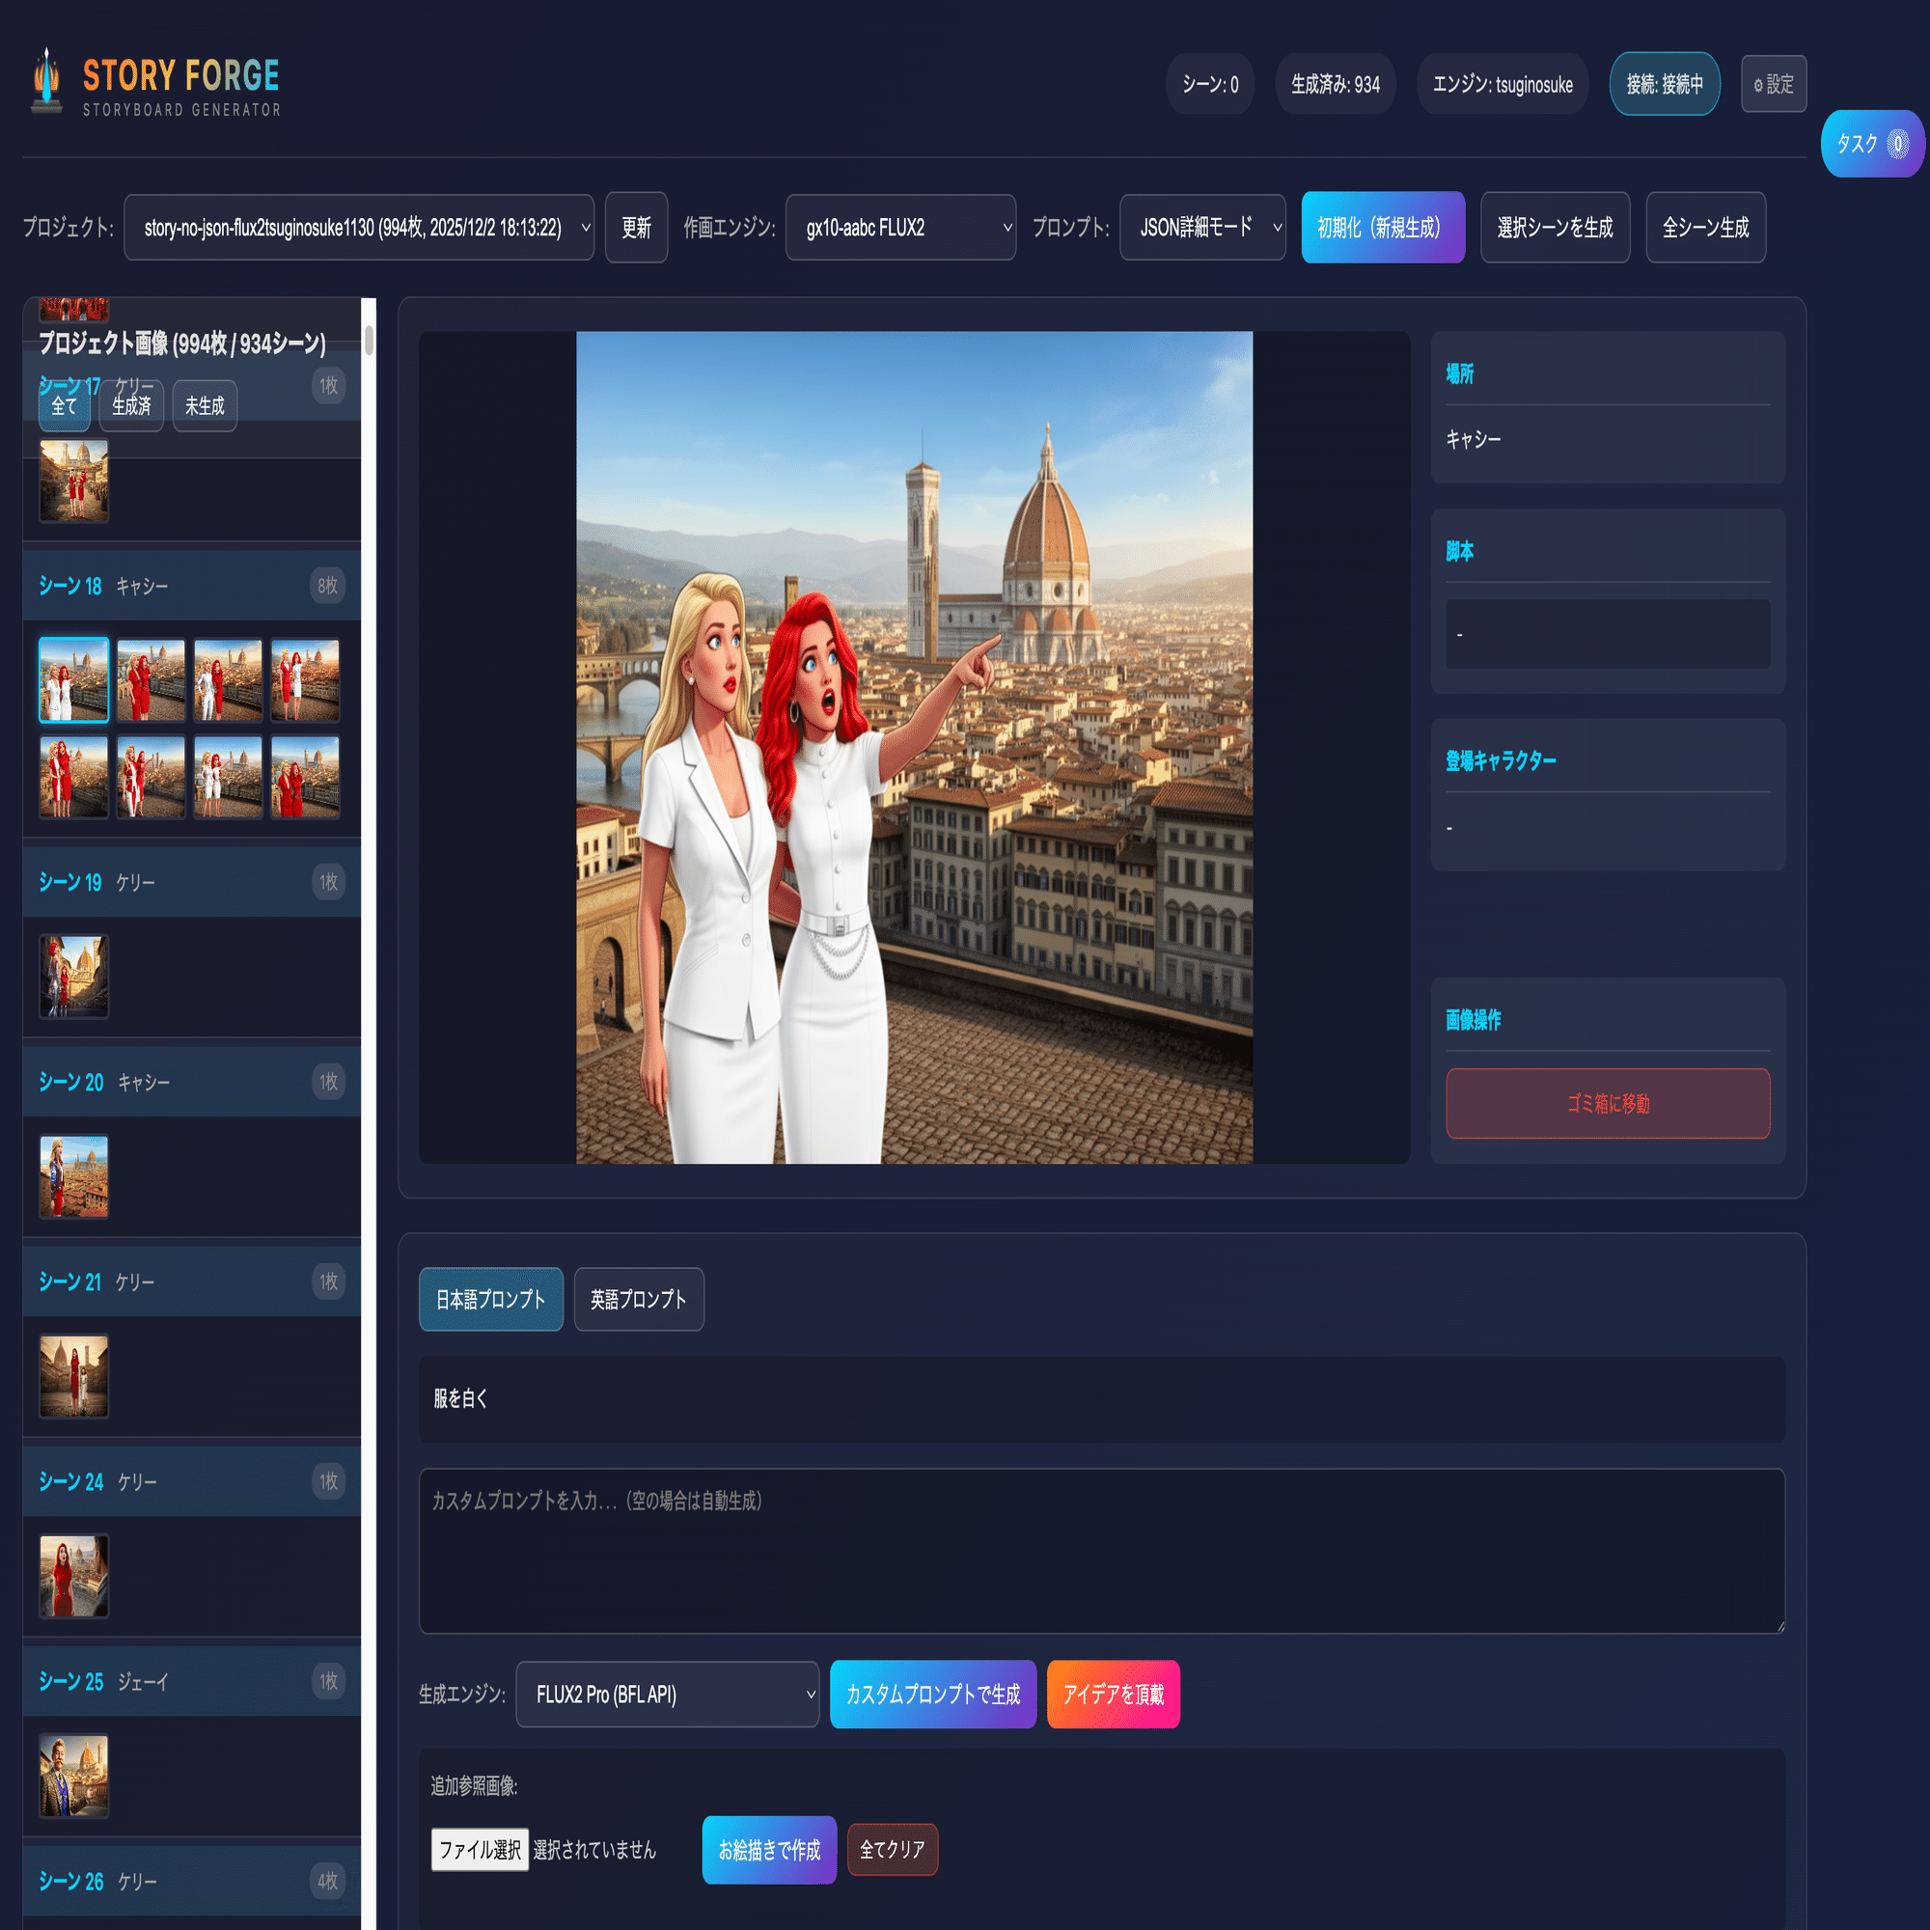The width and height of the screenshot is (1930, 1930).
Task: Move image to trash with ゴミ箱に移動
Action: (1608, 1103)
